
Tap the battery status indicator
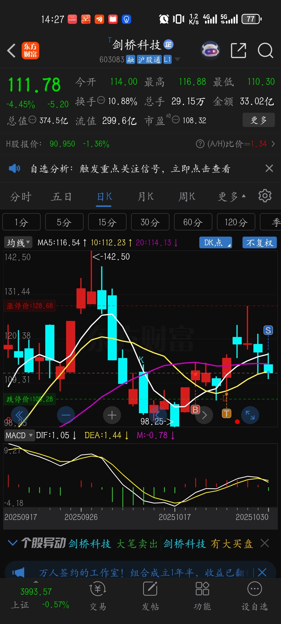click(252, 19)
